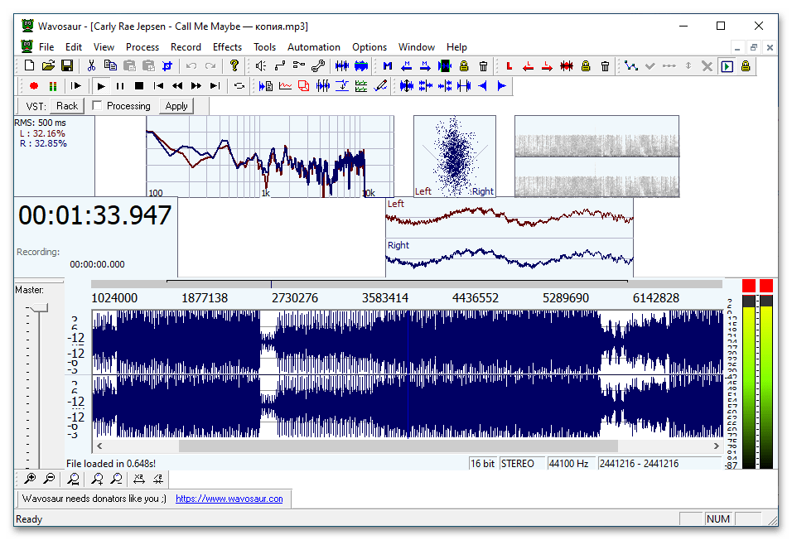This screenshot has width=792, height=540.
Task: Click the /2 horizontal zoom icon
Action: tap(158, 479)
